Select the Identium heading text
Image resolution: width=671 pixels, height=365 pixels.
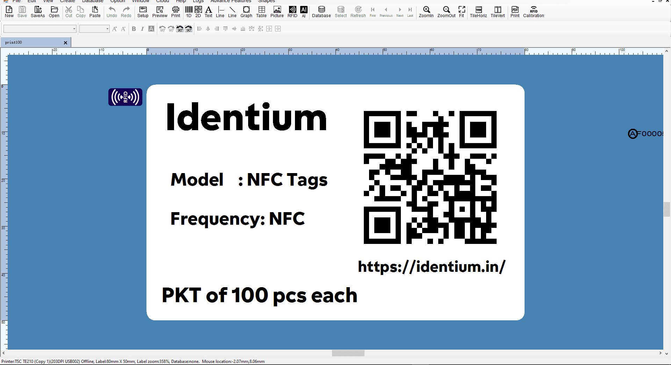click(x=246, y=117)
